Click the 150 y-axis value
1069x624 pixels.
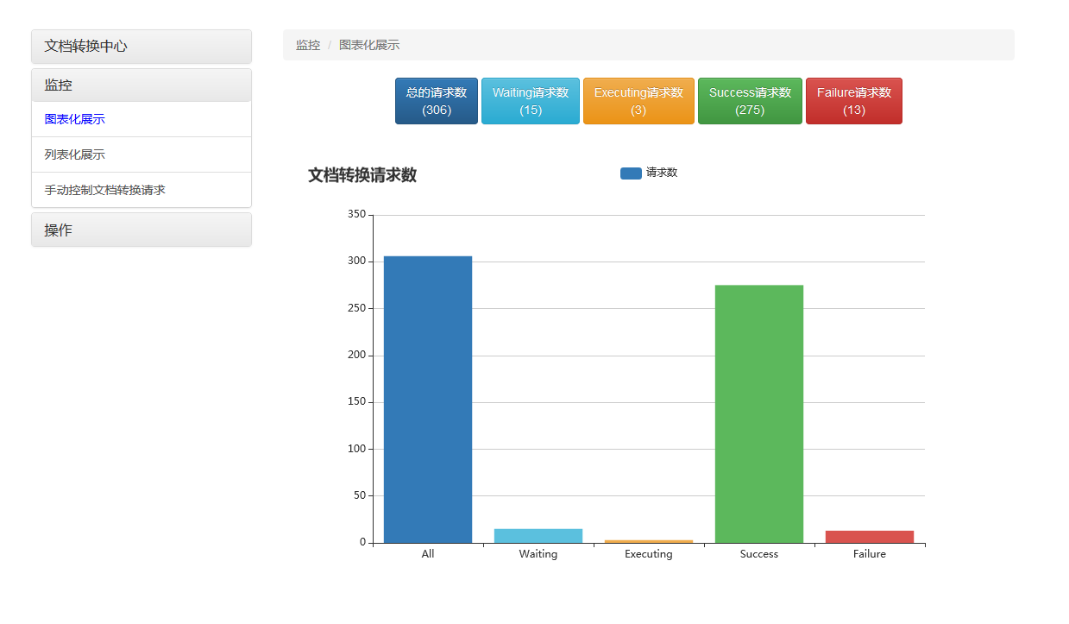[x=356, y=401]
